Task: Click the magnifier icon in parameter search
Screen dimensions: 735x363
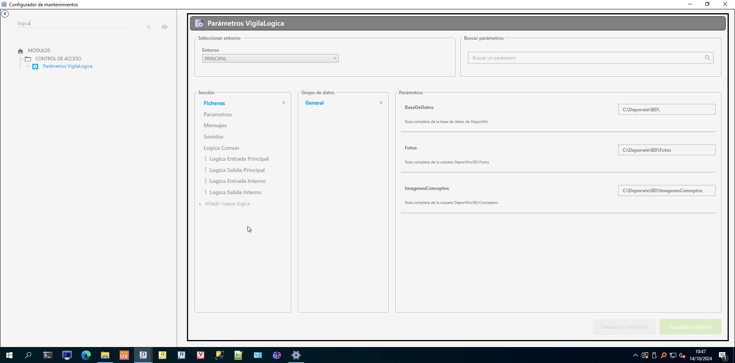Action: [x=707, y=58]
